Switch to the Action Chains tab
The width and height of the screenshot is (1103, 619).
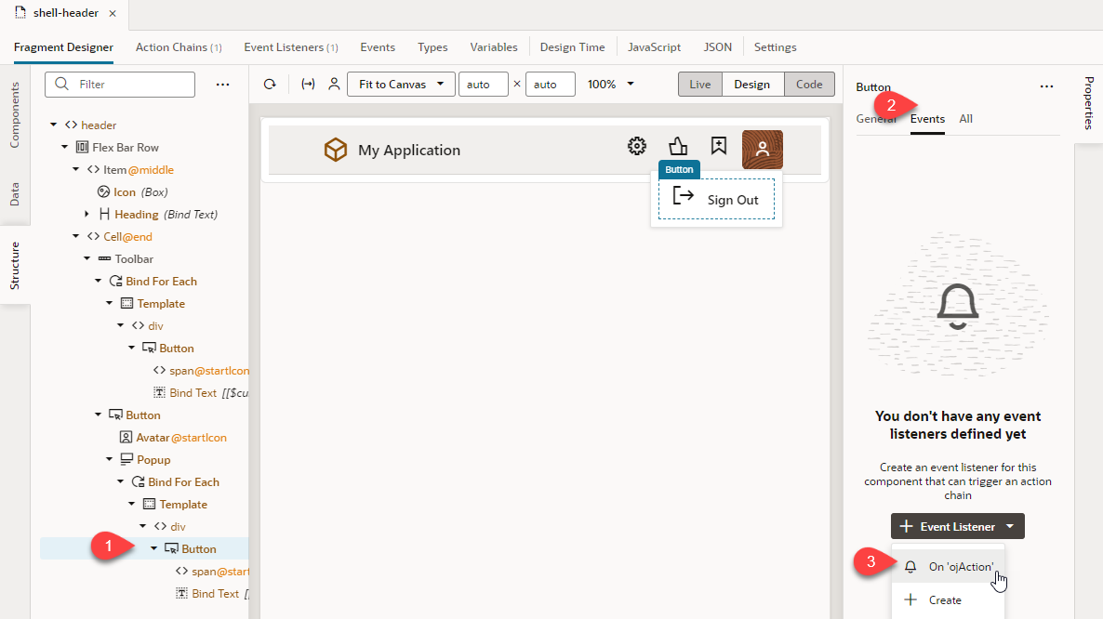(x=178, y=46)
